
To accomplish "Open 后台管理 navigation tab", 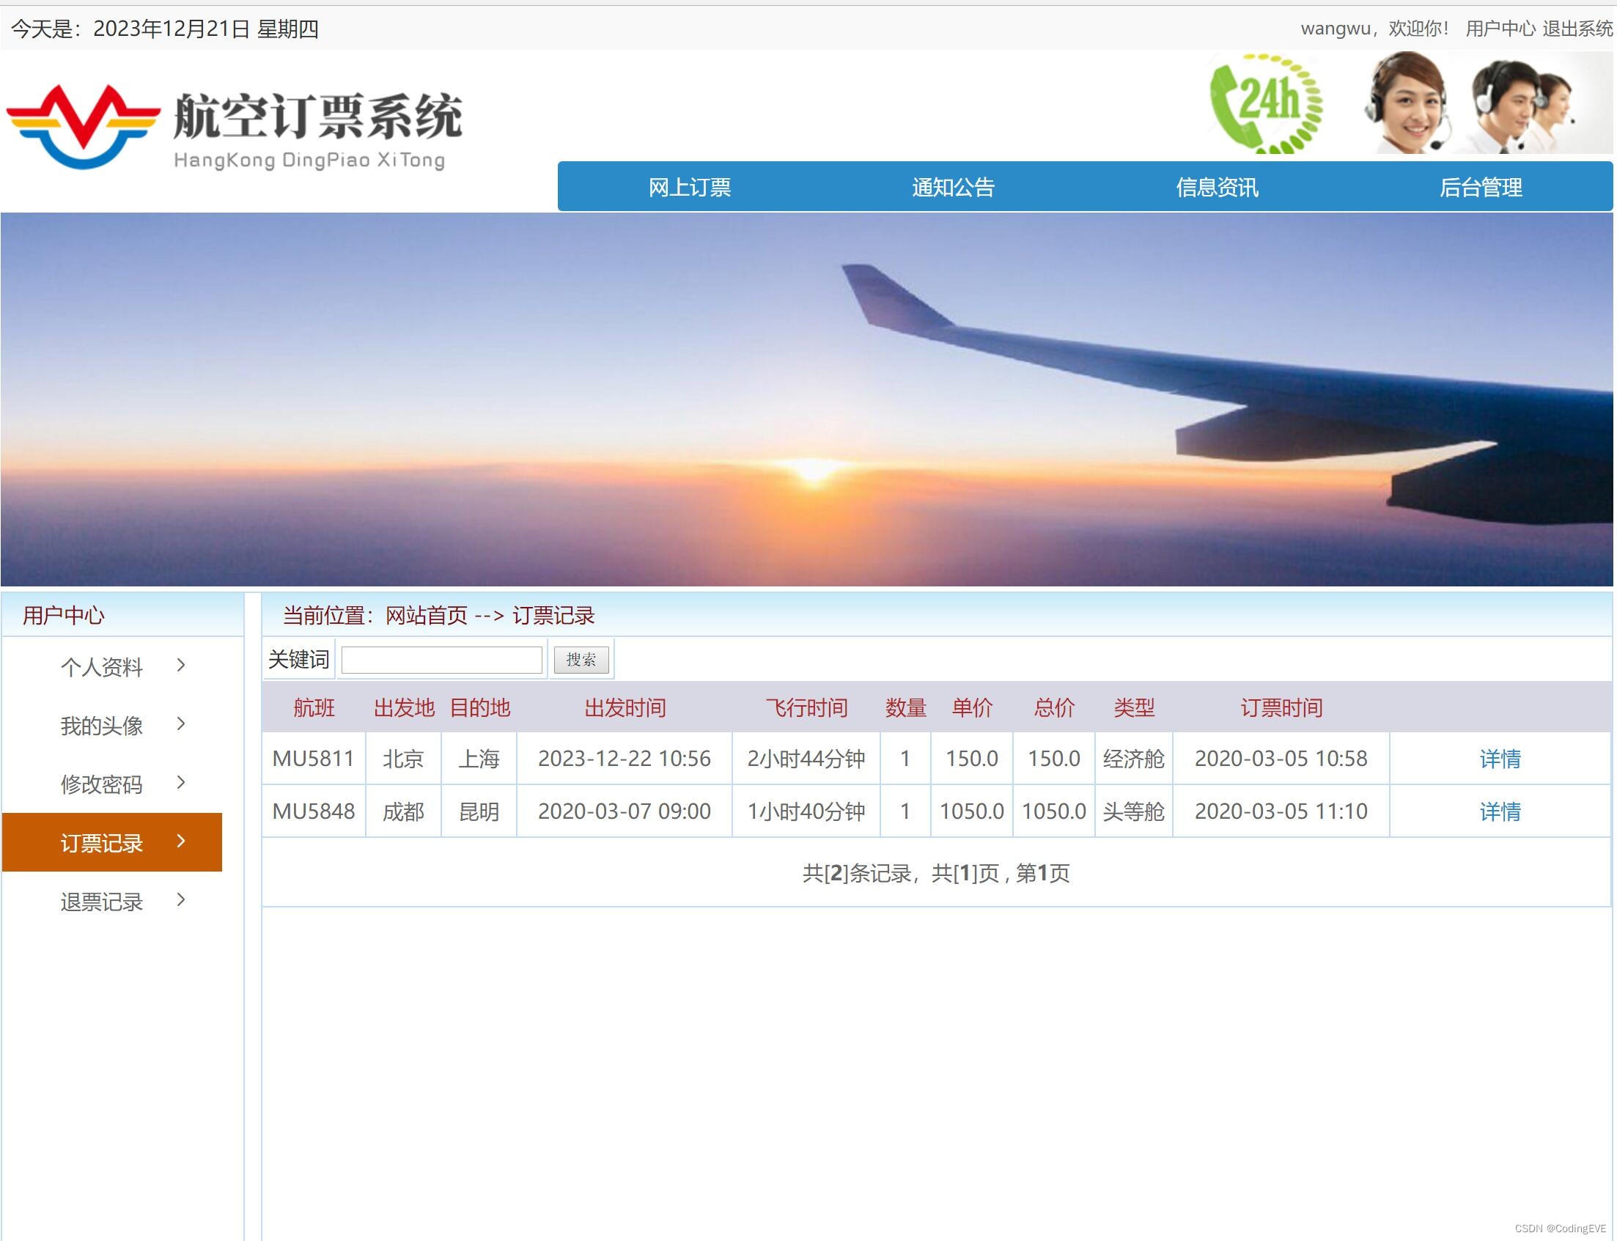I will 1481,188.
